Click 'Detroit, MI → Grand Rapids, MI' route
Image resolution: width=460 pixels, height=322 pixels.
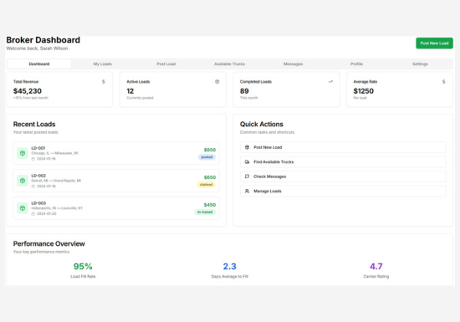point(56,181)
